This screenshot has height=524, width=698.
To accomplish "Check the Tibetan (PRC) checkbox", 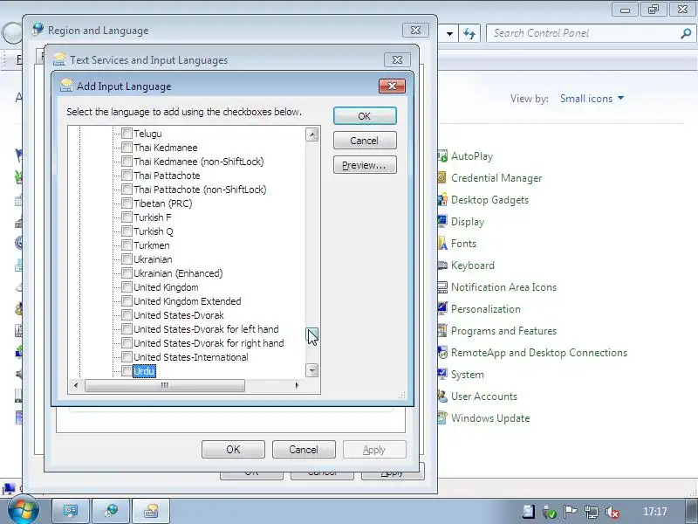I will click(x=127, y=203).
